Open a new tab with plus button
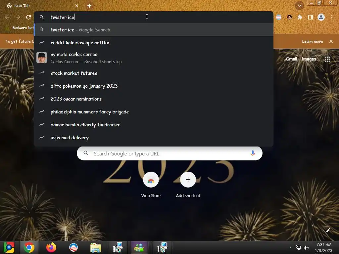This screenshot has height=254, width=339. click(x=89, y=6)
